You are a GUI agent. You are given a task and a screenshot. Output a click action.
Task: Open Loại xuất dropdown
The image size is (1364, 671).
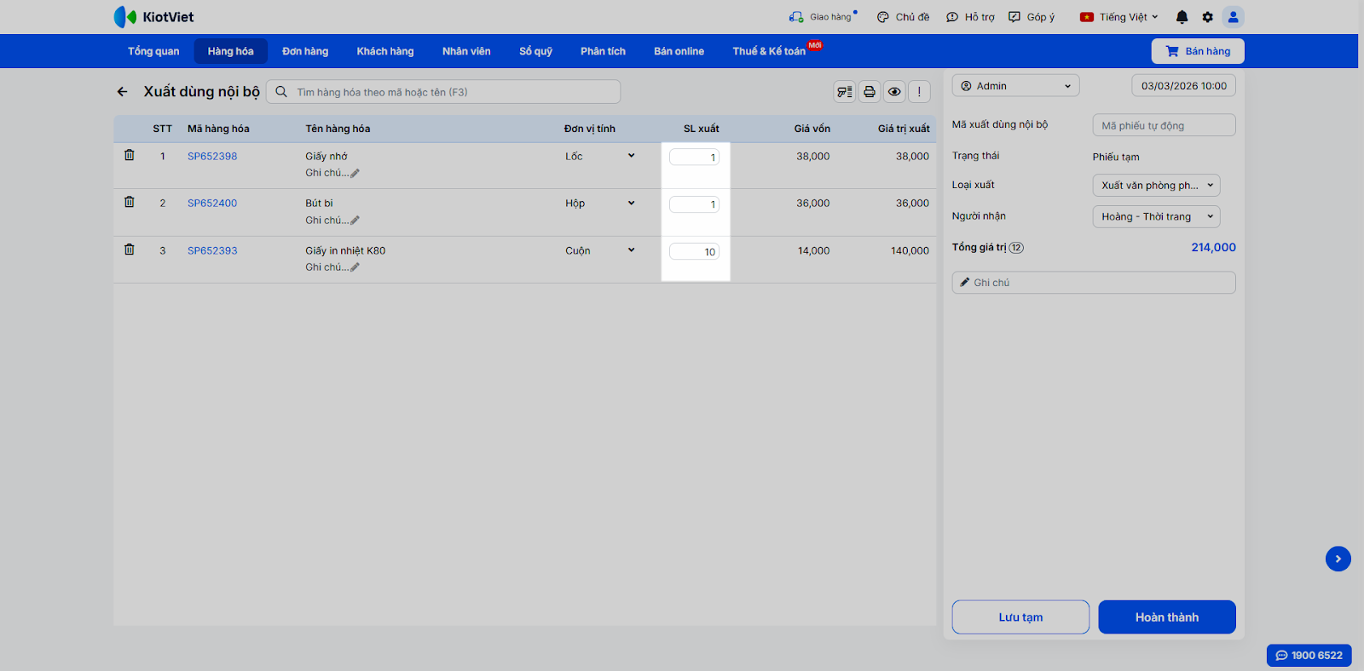coord(1156,186)
